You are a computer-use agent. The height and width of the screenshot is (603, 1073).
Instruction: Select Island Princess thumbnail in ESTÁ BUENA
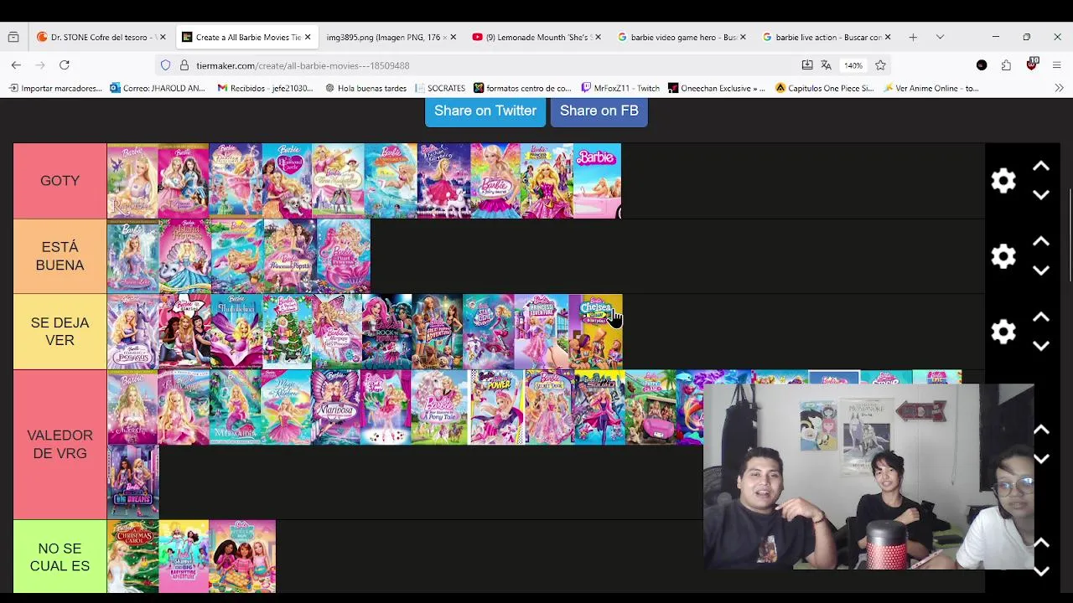pyautogui.click(x=185, y=256)
